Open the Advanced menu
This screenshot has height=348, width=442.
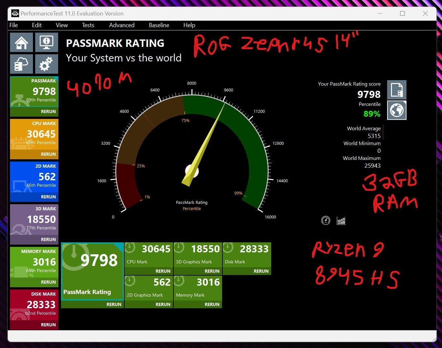[122, 25]
